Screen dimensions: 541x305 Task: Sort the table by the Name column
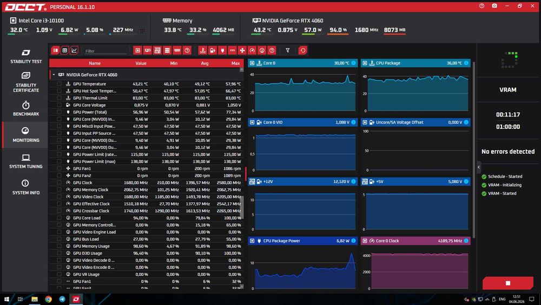pos(95,63)
